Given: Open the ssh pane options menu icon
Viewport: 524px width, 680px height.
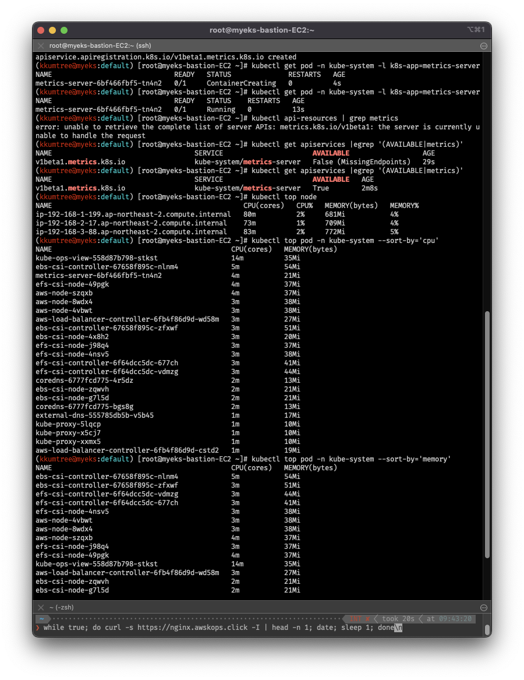Looking at the screenshot, I should point(484,46).
